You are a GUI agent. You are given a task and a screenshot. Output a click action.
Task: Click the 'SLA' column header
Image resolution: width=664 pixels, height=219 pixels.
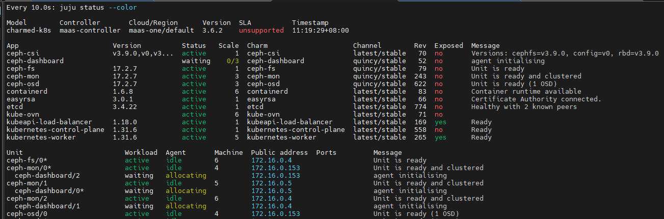coord(245,23)
